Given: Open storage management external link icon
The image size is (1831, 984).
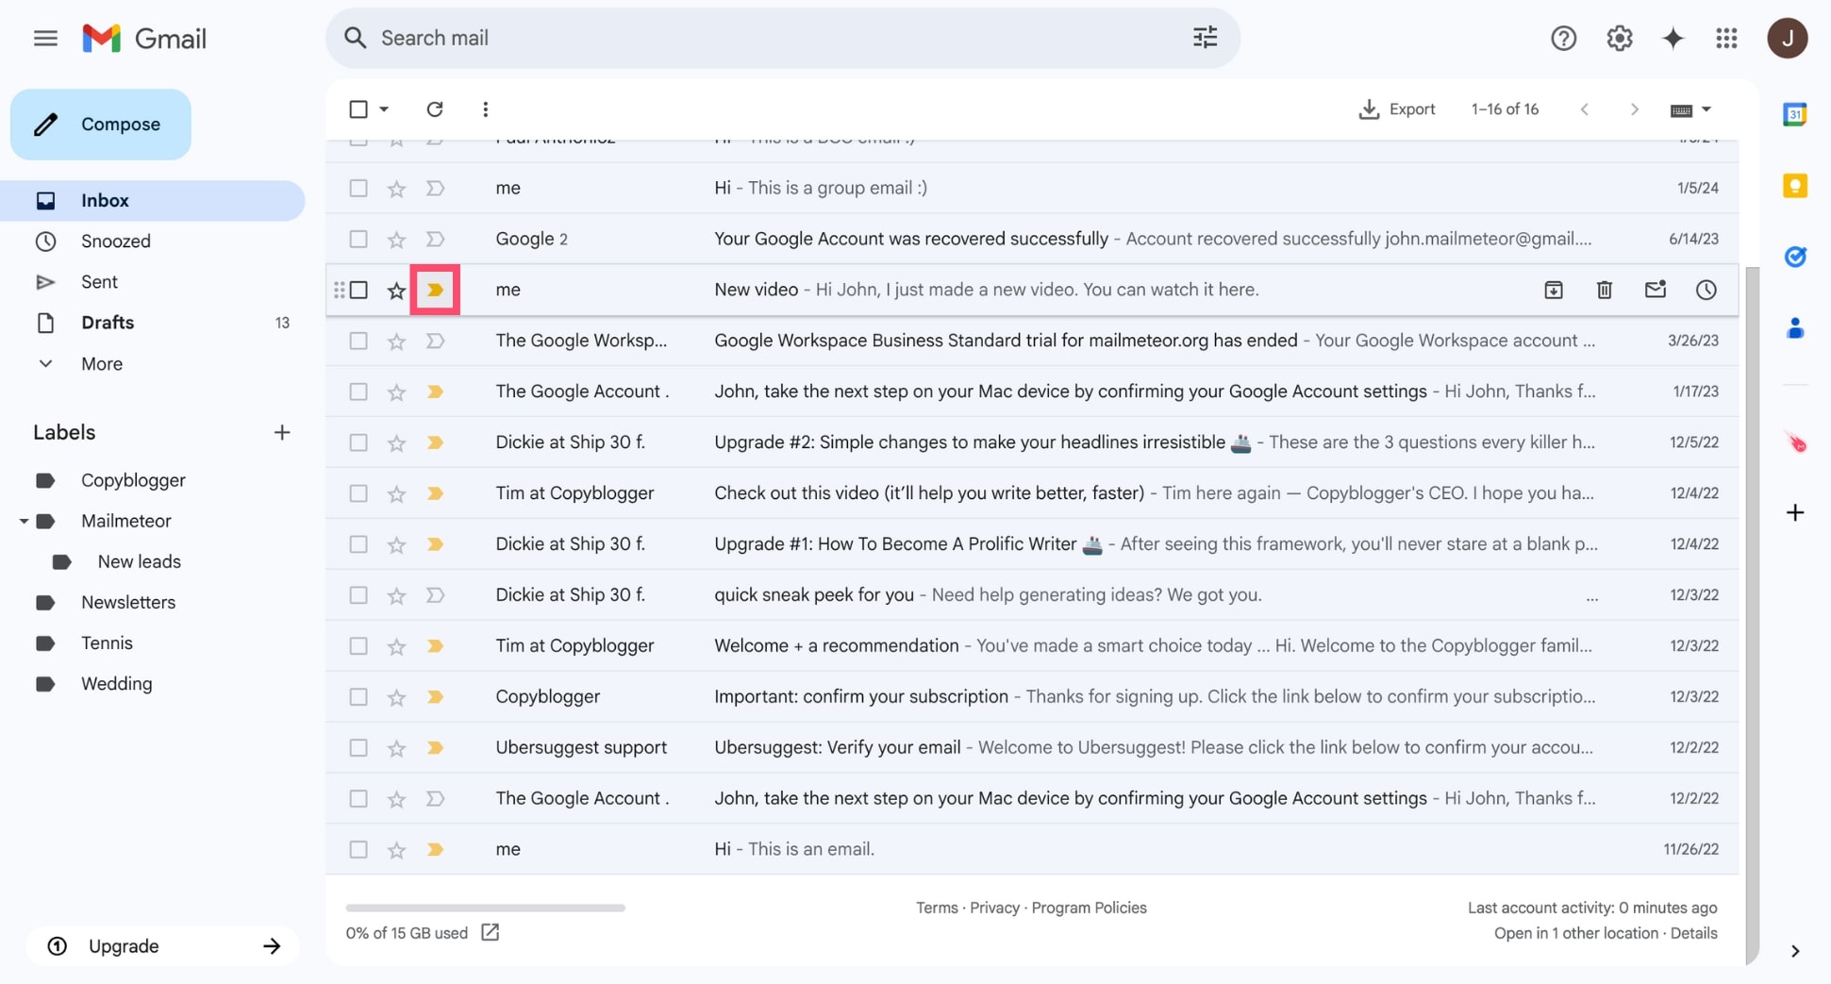Looking at the screenshot, I should (x=490, y=932).
